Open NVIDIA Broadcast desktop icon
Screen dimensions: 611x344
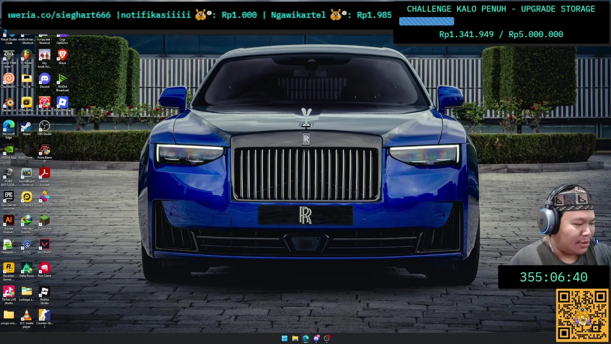(x=62, y=82)
